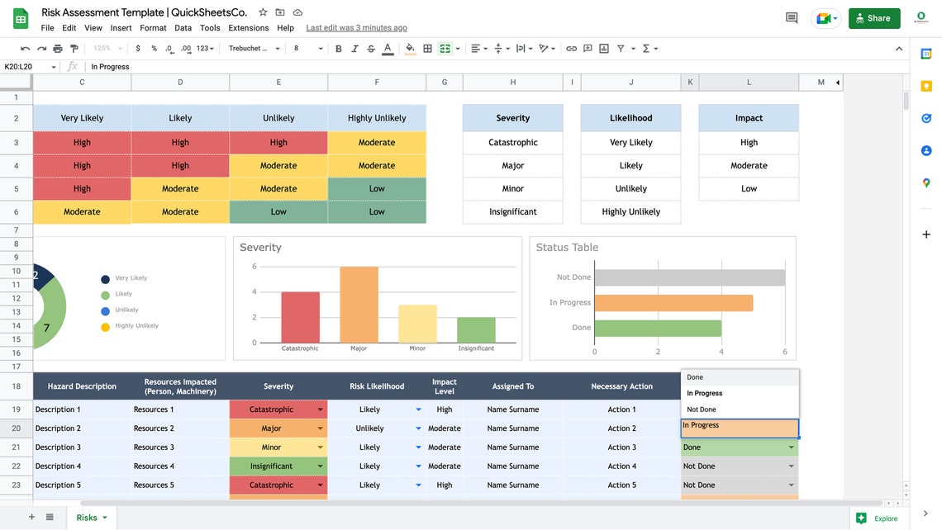The image size is (942, 530).
Task: Insert a comment from the toolbar
Action: [588, 49]
